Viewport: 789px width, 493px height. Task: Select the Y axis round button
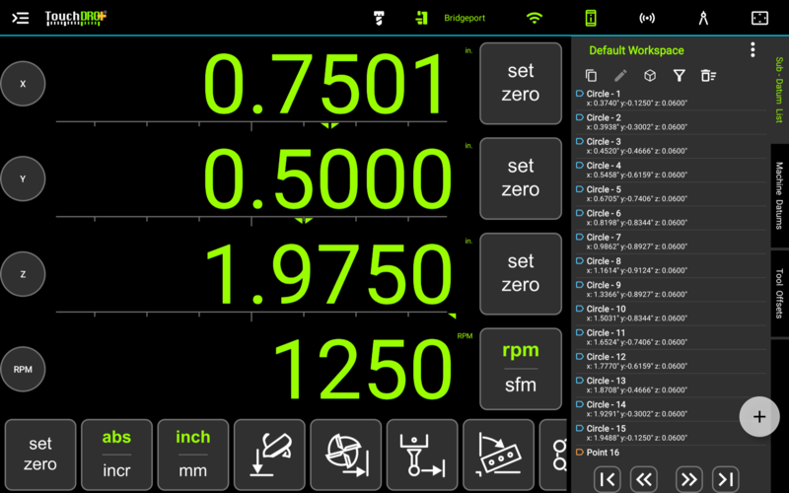[23, 178]
